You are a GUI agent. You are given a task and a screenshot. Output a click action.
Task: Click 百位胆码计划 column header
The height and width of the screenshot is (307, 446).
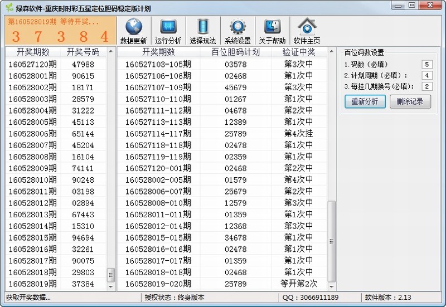[236, 52]
